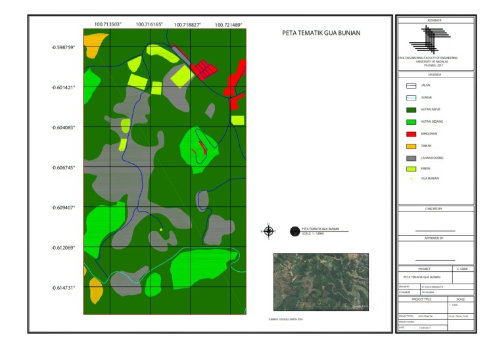Click the 100.713503° longitude label
The height and width of the screenshot is (348, 493).
(x=108, y=24)
